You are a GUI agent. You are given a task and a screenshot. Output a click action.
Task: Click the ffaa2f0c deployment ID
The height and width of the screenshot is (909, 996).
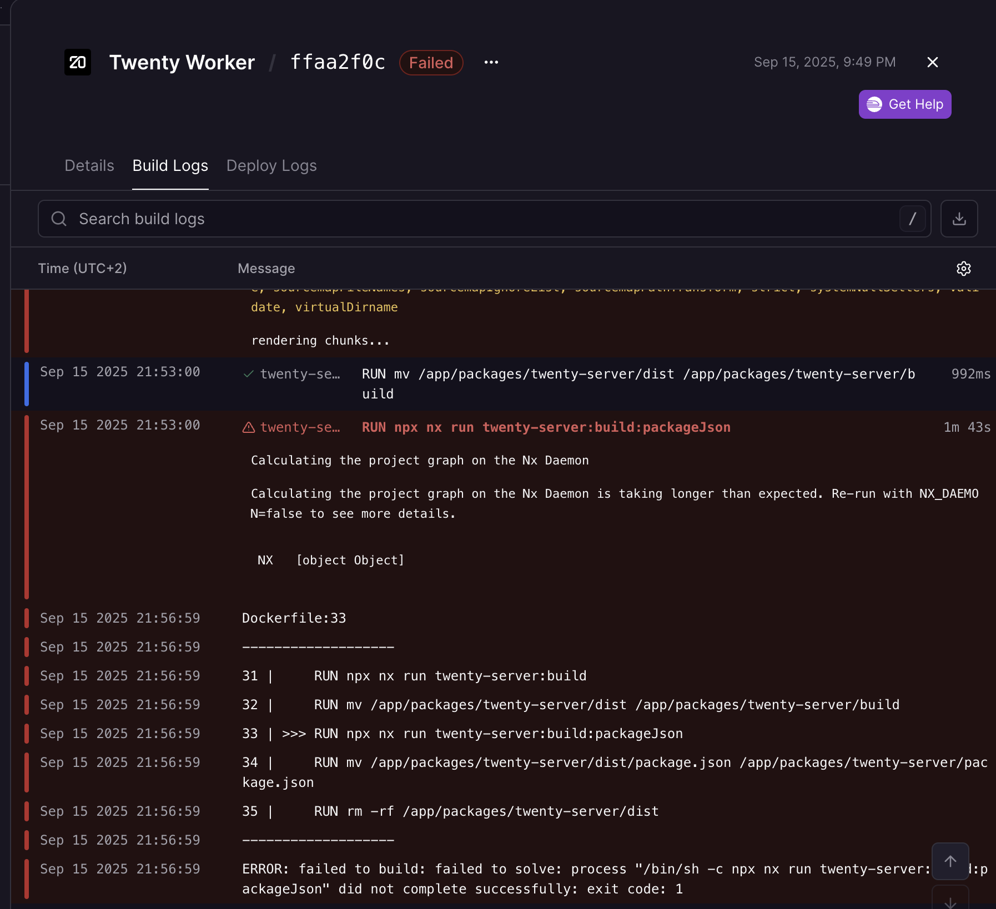tap(338, 62)
